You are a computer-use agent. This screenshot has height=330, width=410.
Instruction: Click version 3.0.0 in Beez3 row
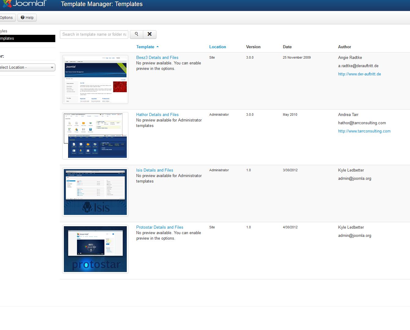pyautogui.click(x=250, y=57)
